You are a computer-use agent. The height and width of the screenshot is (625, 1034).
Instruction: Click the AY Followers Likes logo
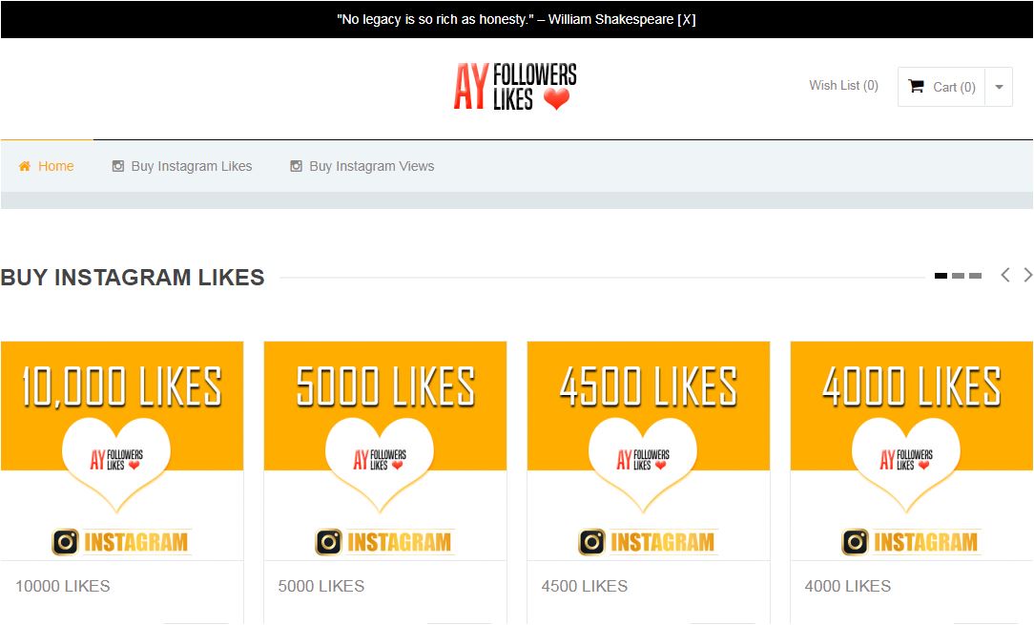click(515, 87)
